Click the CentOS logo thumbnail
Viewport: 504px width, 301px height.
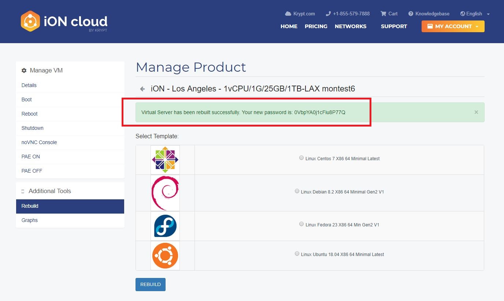tap(165, 160)
